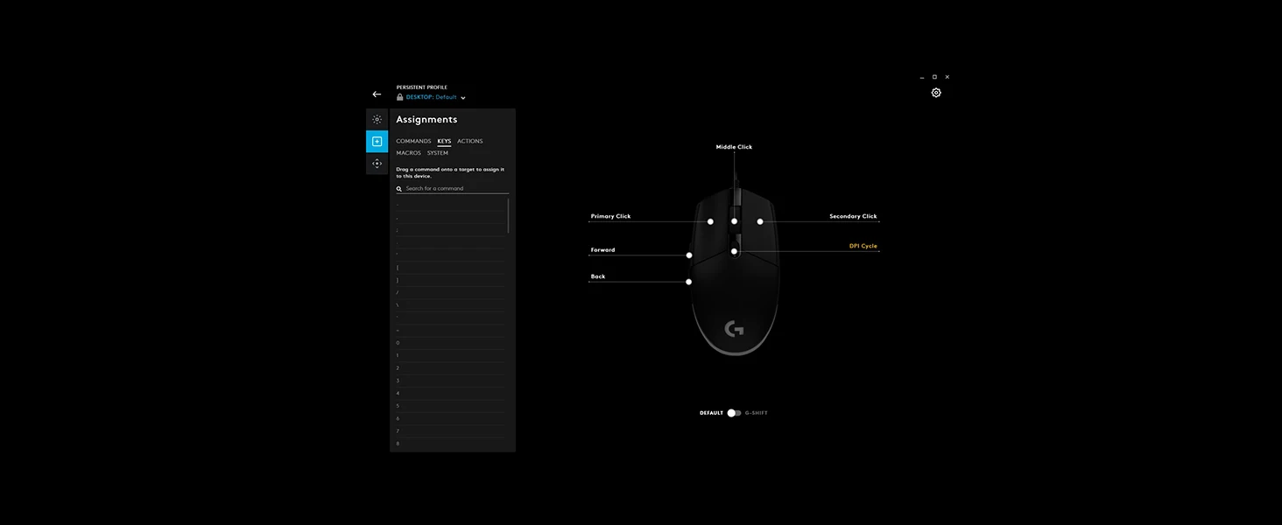Open the Sensitivity DPI crosshair icon
The height and width of the screenshot is (525, 1282).
pos(377,164)
